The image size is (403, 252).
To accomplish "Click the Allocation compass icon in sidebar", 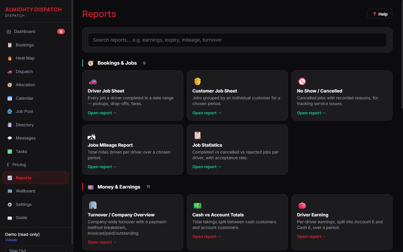I will [x=10, y=85].
